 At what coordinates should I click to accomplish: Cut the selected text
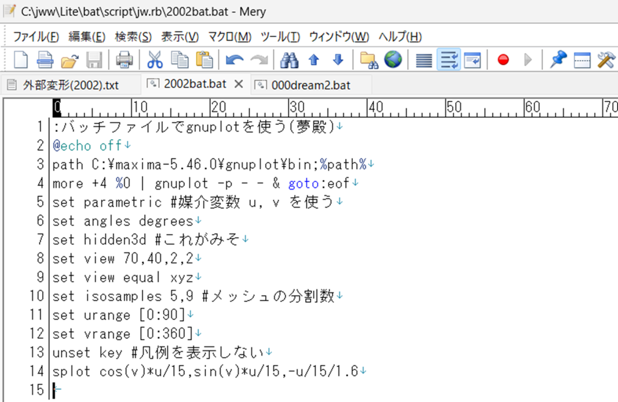click(155, 59)
